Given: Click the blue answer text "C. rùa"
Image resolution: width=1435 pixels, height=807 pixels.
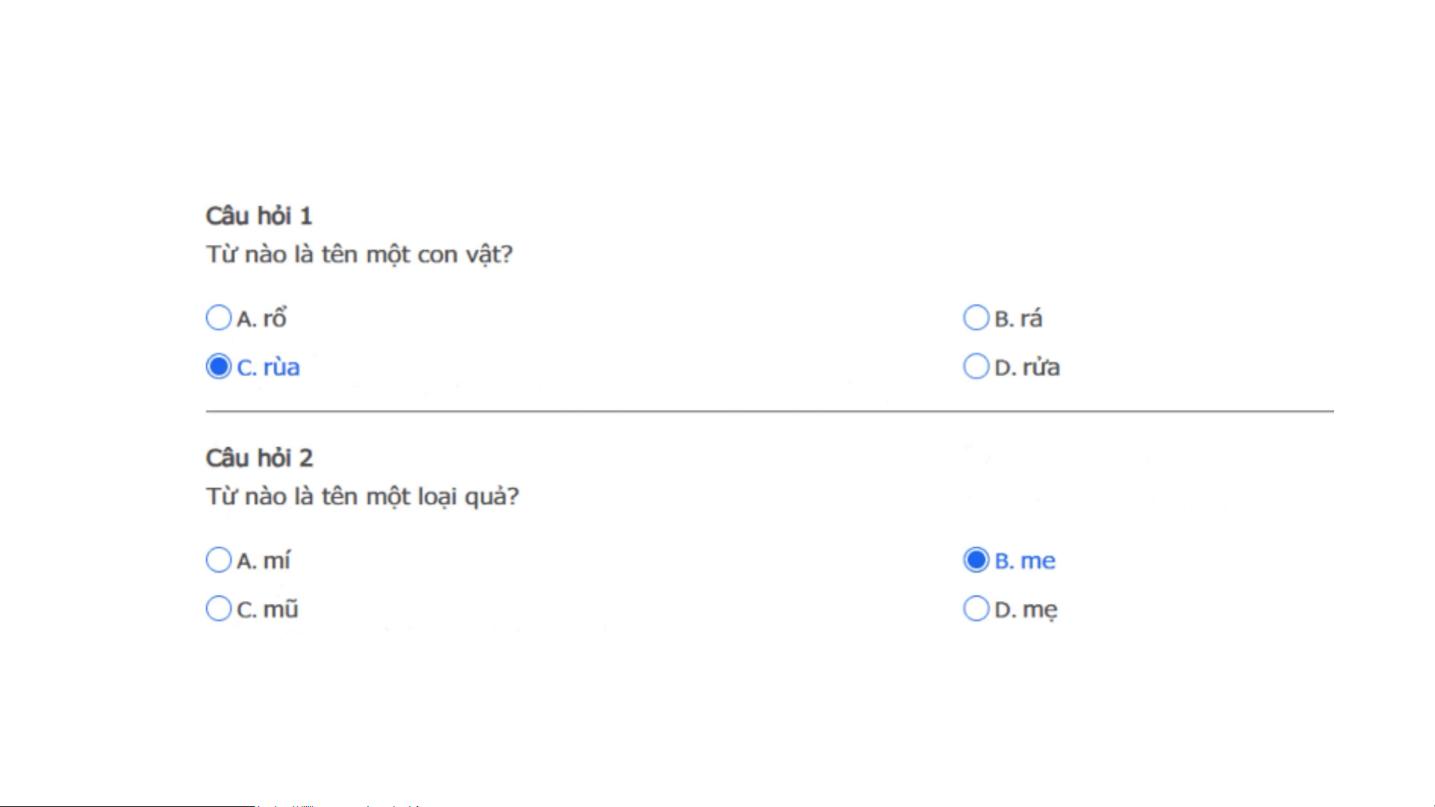Looking at the screenshot, I should tap(268, 367).
